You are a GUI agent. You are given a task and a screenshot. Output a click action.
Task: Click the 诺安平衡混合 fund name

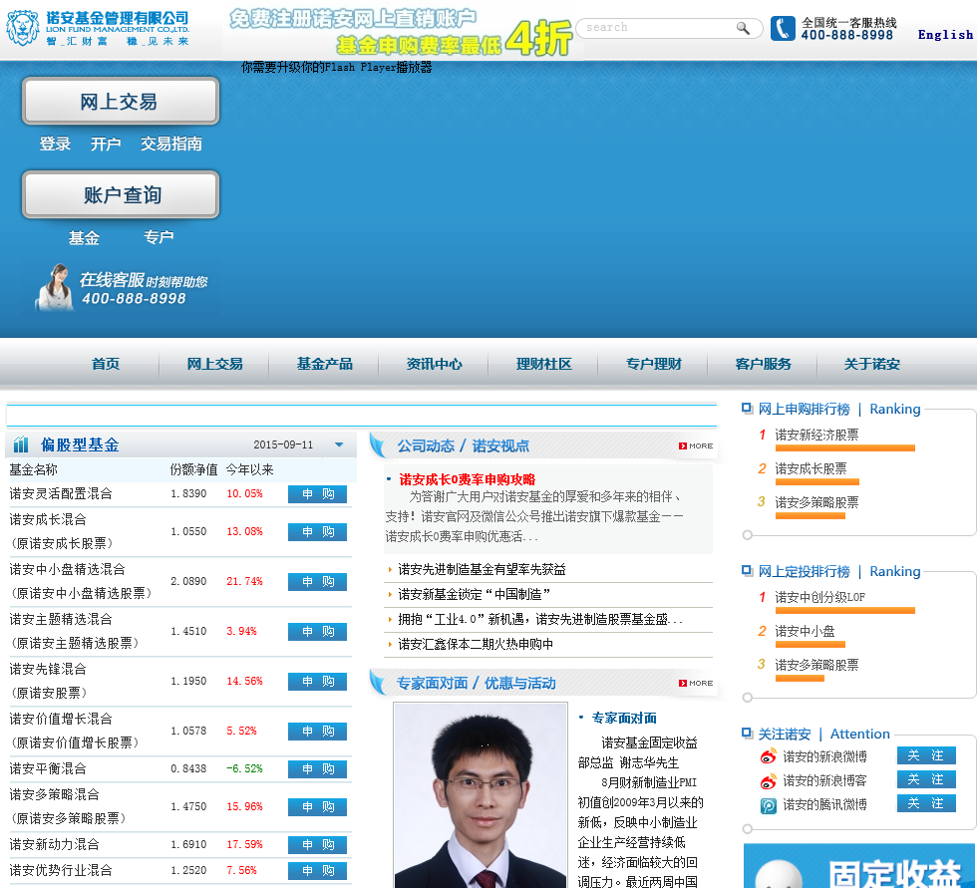[x=48, y=768]
